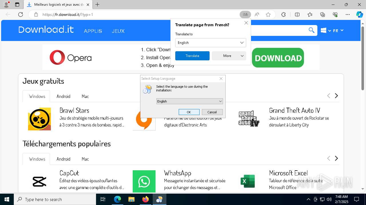The height and width of the screenshot is (205, 366).
Task: Open Task View on taskbar
Action: coord(103,199)
